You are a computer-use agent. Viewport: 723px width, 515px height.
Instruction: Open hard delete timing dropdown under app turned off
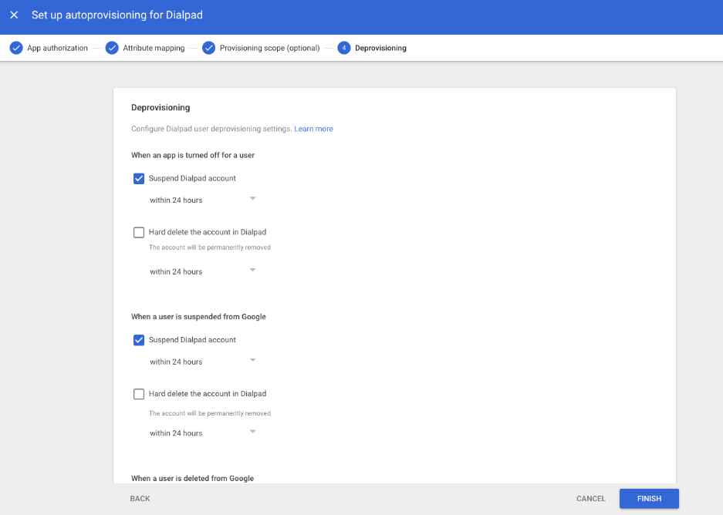pos(203,271)
